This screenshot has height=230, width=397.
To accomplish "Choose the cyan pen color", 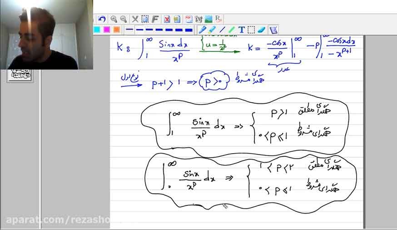I will coord(97,30).
